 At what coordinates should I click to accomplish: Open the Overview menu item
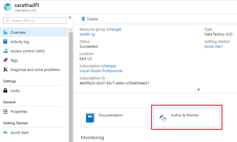coord(34,32)
